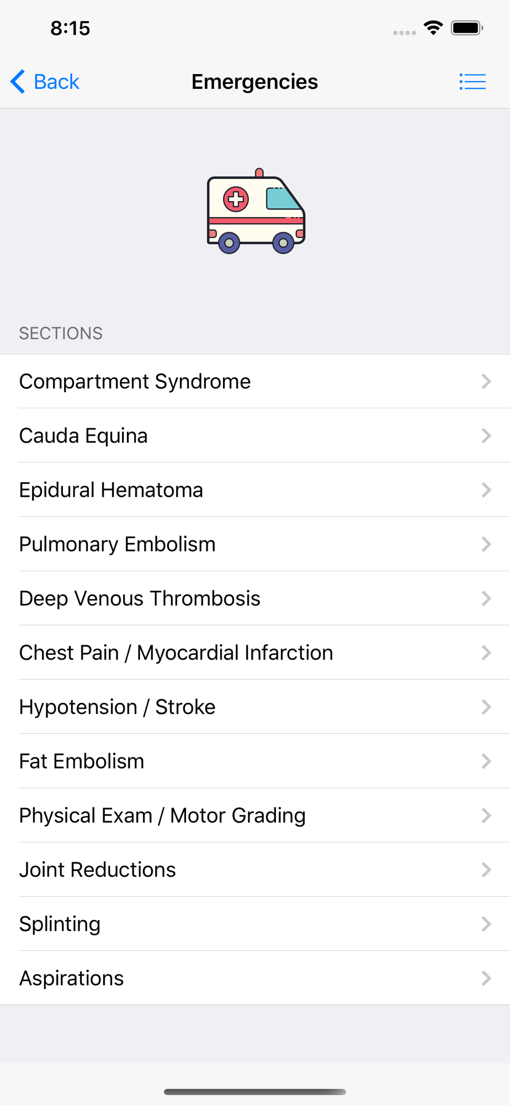The width and height of the screenshot is (510, 1105).
Task: Open Physical Exam / Motor Grading
Action: (255, 815)
